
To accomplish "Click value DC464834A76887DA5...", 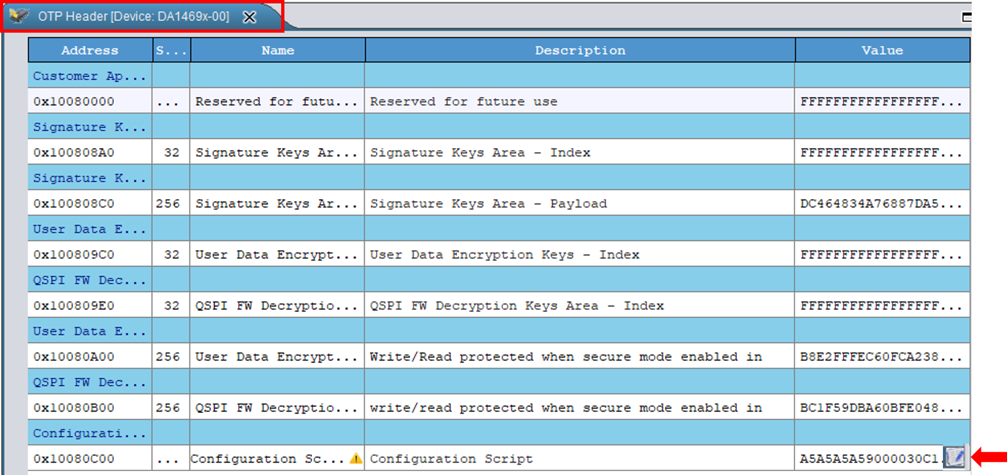I will tap(881, 203).
